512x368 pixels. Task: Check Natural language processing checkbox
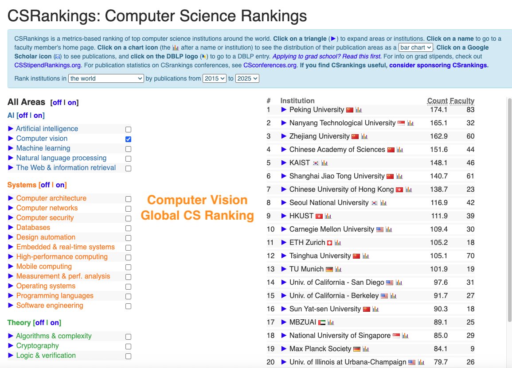point(128,159)
